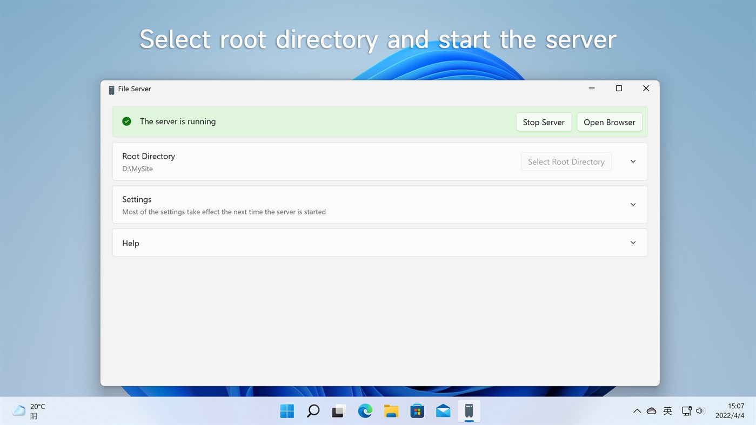756x425 pixels.
Task: Maximize the File Server window
Action: tap(619, 88)
